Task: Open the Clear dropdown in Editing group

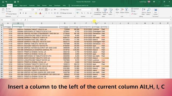Action: coord(134,14)
